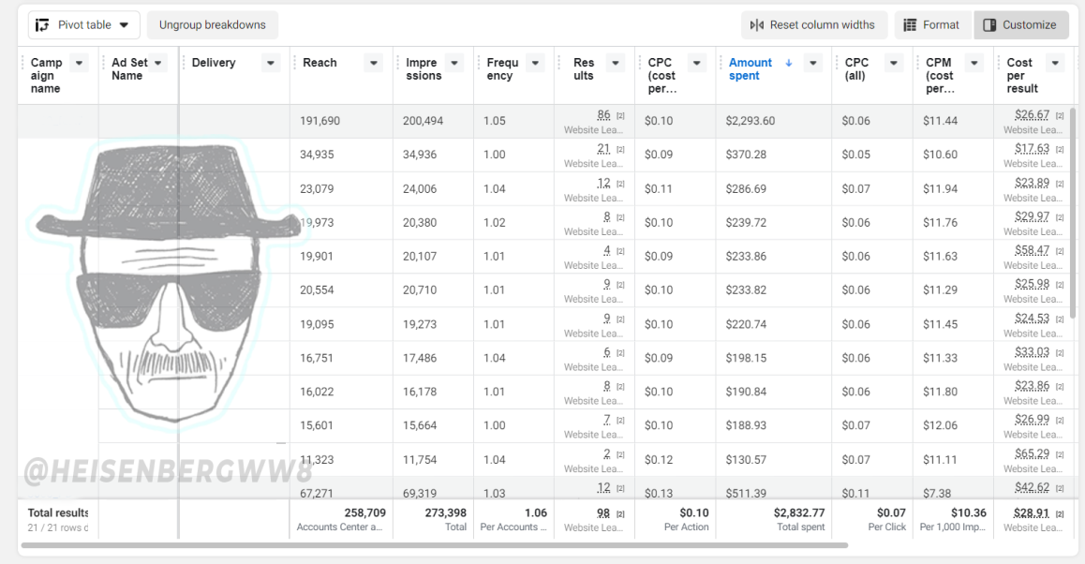Click the Customize panel icon
This screenshot has width=1085, height=564.
click(x=989, y=25)
